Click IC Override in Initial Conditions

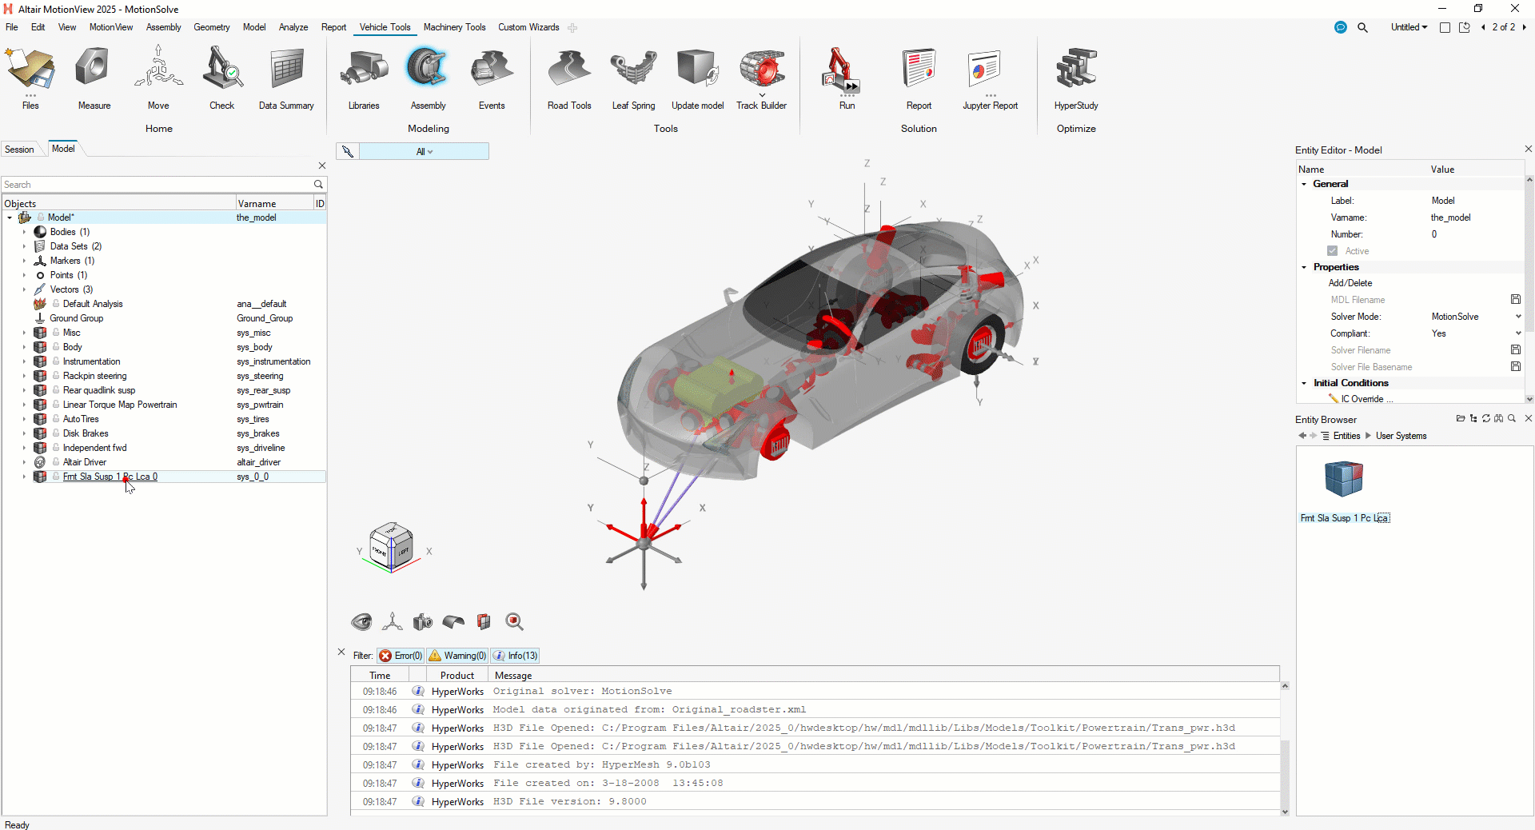point(1362,398)
